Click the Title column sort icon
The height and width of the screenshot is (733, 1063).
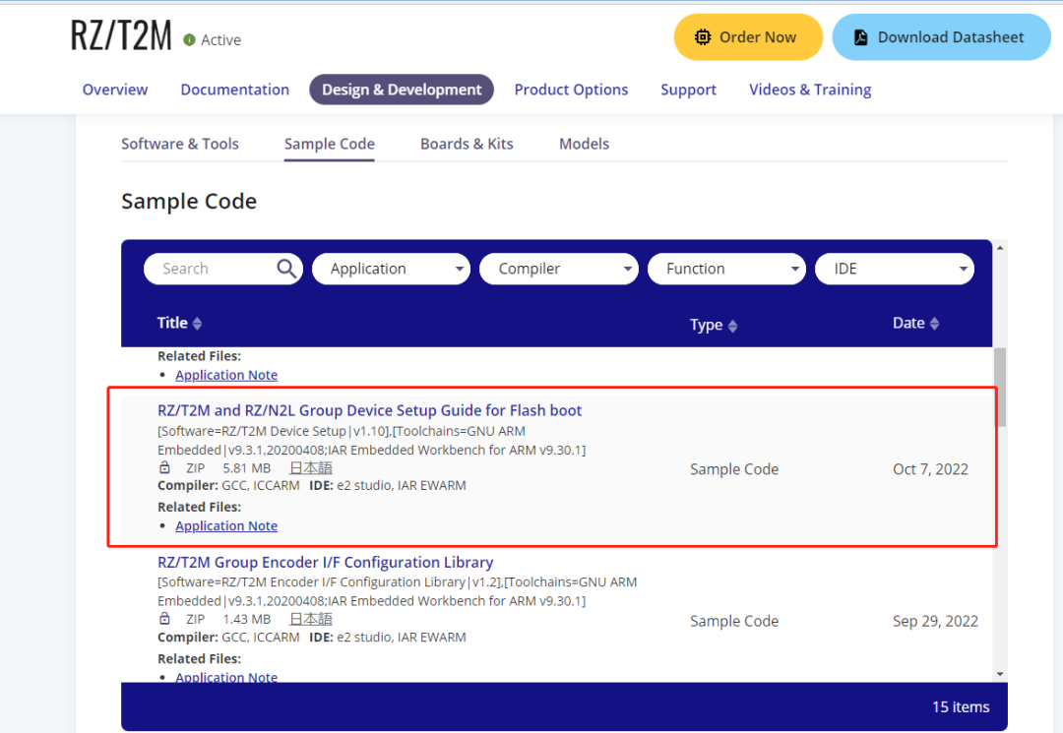click(x=197, y=324)
